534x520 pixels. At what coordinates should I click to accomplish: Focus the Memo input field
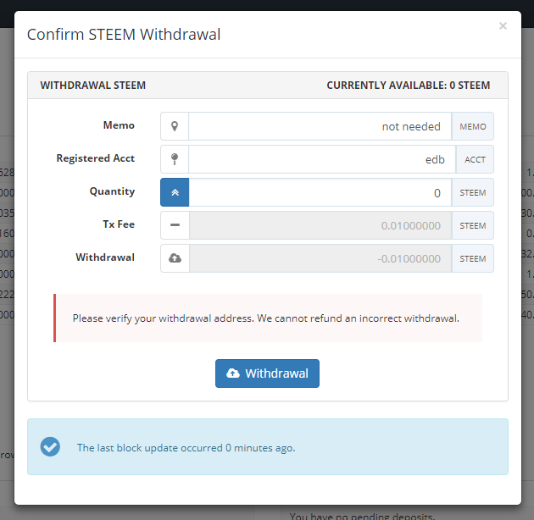(x=320, y=126)
